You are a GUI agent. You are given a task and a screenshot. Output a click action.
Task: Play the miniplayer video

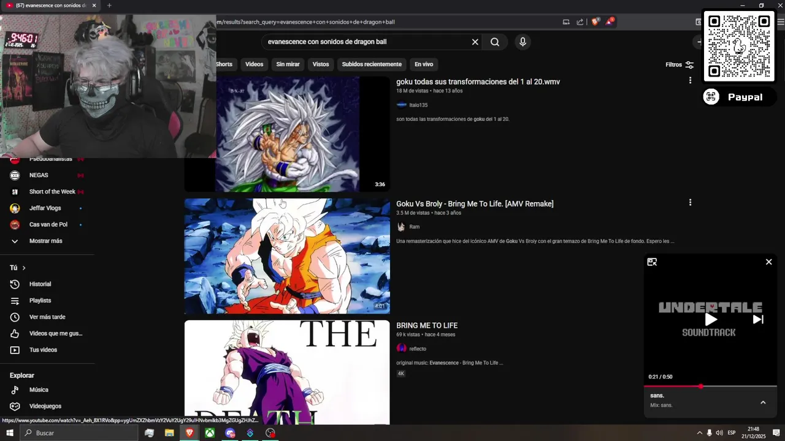[x=710, y=319]
